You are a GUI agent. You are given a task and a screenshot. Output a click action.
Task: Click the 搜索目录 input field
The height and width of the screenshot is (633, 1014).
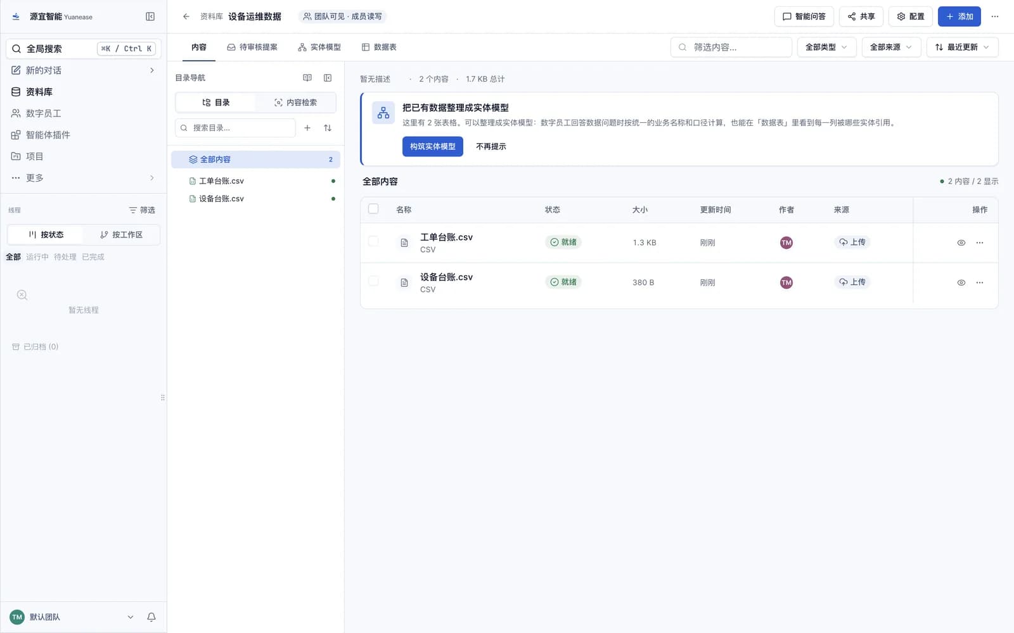tap(235, 128)
